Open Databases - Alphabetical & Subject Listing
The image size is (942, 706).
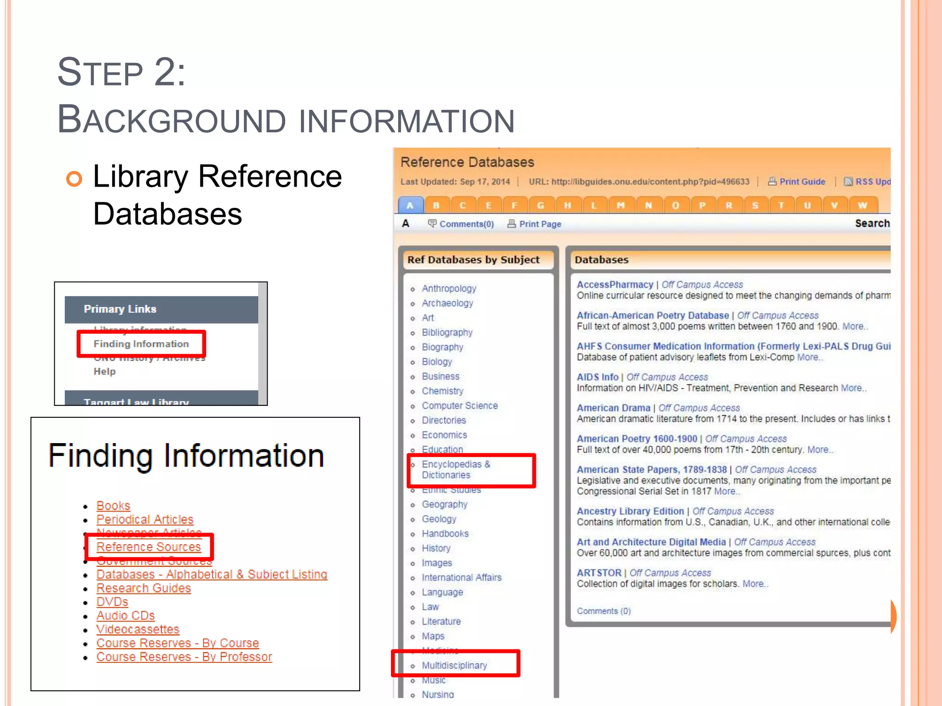[212, 575]
